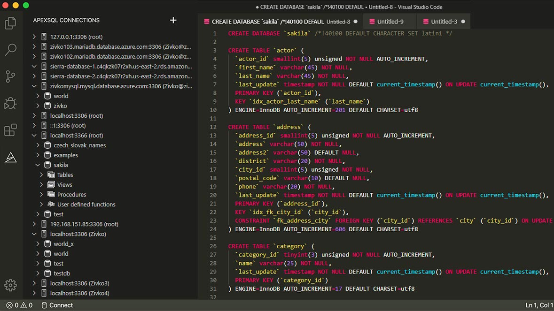Open the Manage gear settings icon
The image size is (554, 311).
click(x=10, y=285)
